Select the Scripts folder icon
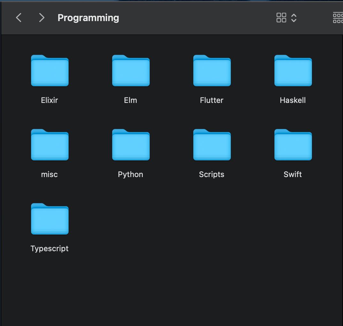Viewport: 343px width, 326px height. pyautogui.click(x=212, y=145)
